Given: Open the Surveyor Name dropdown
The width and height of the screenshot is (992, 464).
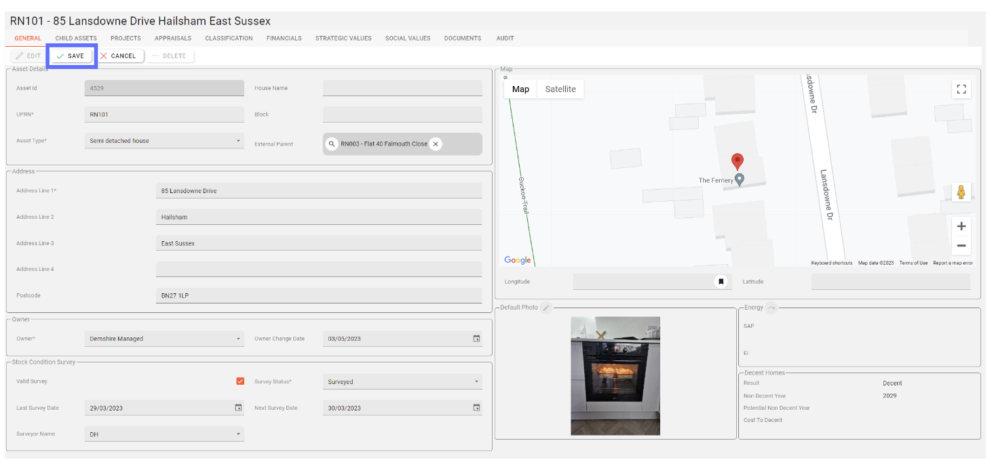Looking at the screenshot, I should [x=164, y=434].
